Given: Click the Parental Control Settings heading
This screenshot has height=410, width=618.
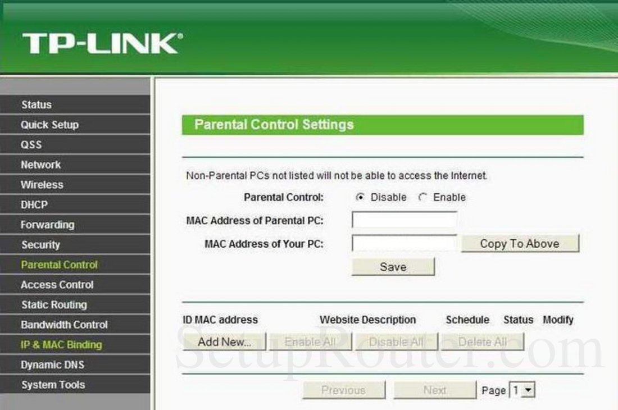Looking at the screenshot, I should click(274, 125).
